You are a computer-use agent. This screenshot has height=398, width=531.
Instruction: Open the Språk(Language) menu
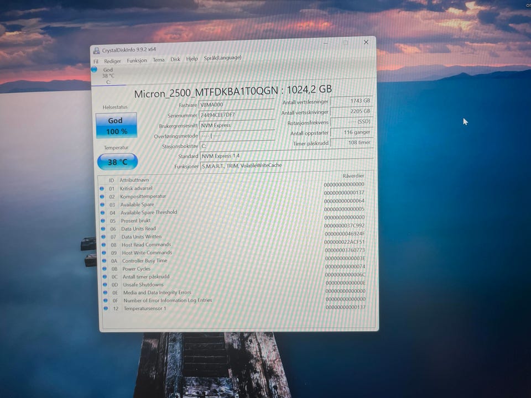(222, 58)
